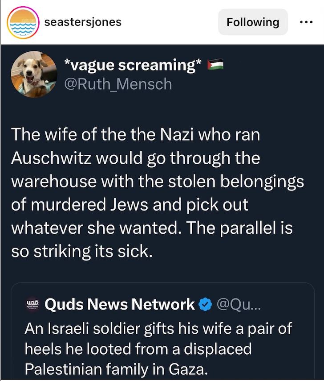Toggle the Following button
Viewport: 324px width, 381px height.
pyautogui.click(x=253, y=22)
